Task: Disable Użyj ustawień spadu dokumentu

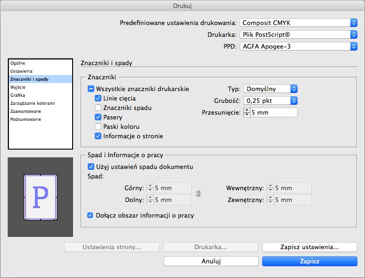Action: (91, 167)
